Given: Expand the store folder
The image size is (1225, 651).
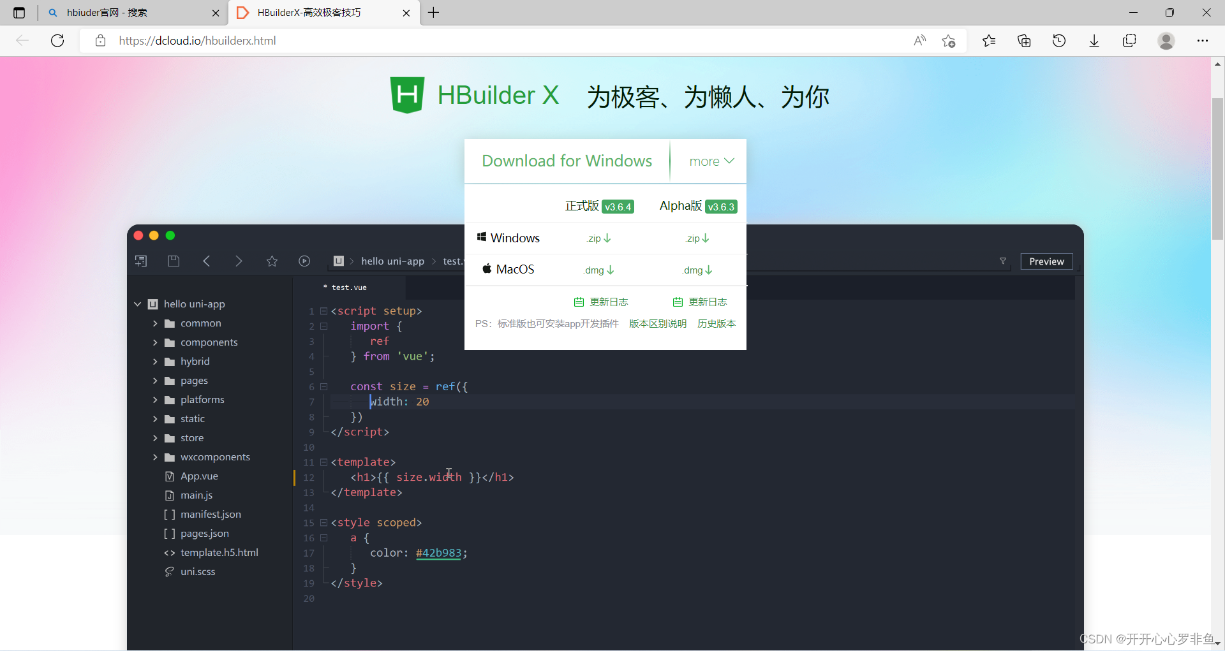Looking at the screenshot, I should 155,438.
